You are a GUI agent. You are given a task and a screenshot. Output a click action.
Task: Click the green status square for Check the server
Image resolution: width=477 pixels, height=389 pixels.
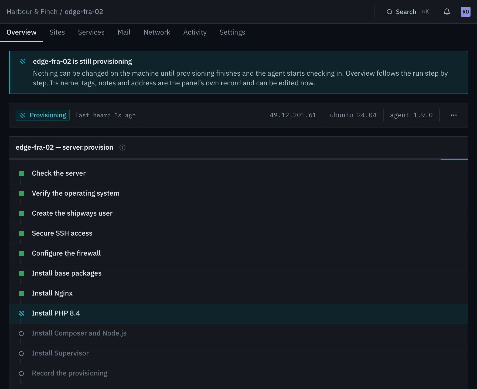point(21,174)
